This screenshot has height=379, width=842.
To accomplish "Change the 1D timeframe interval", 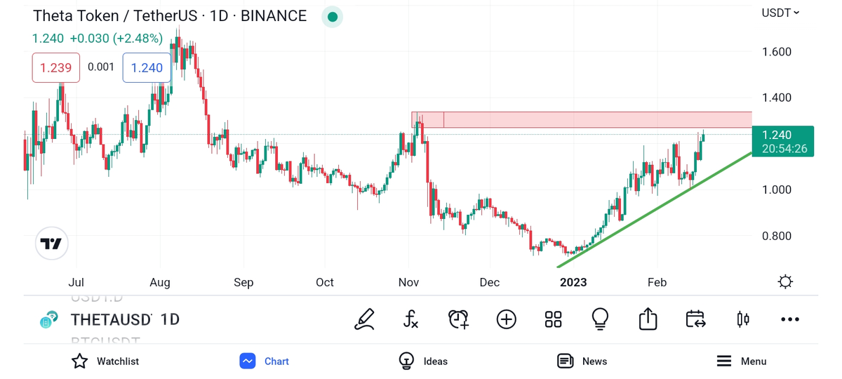I will click(x=170, y=319).
